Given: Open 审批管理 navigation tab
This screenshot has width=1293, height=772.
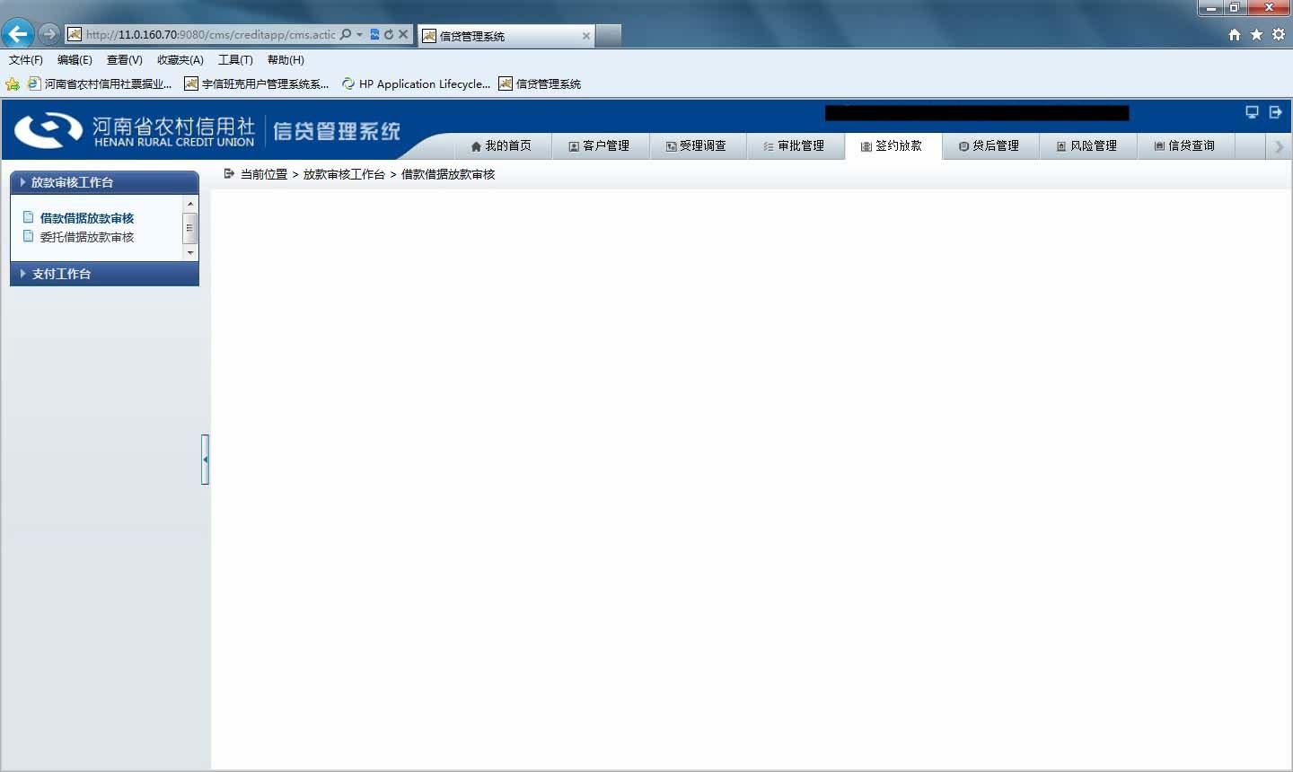Looking at the screenshot, I should click(795, 145).
